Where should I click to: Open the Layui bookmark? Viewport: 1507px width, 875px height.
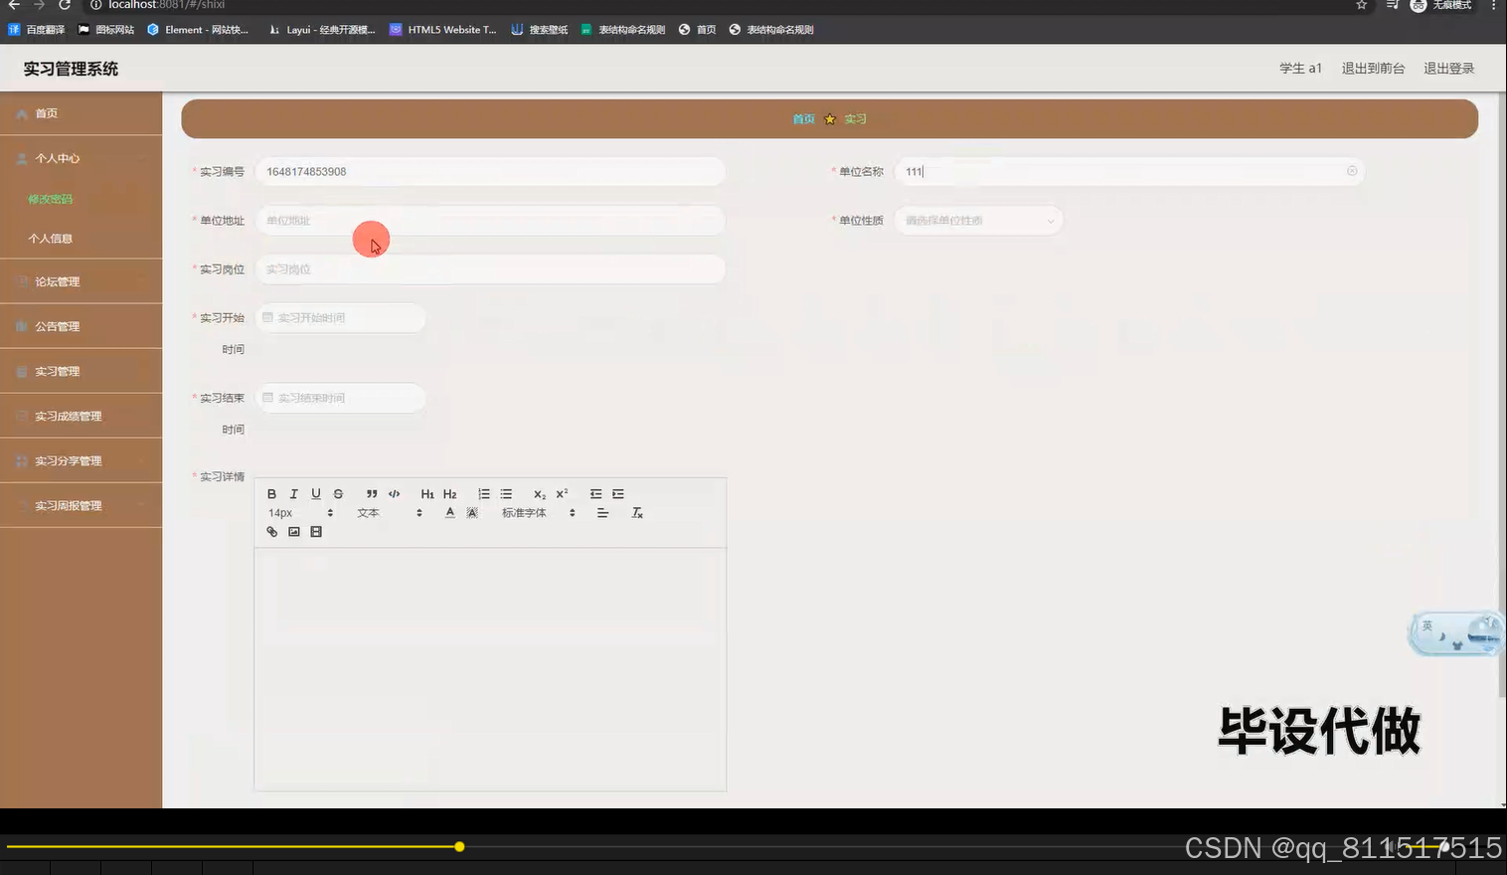click(322, 30)
